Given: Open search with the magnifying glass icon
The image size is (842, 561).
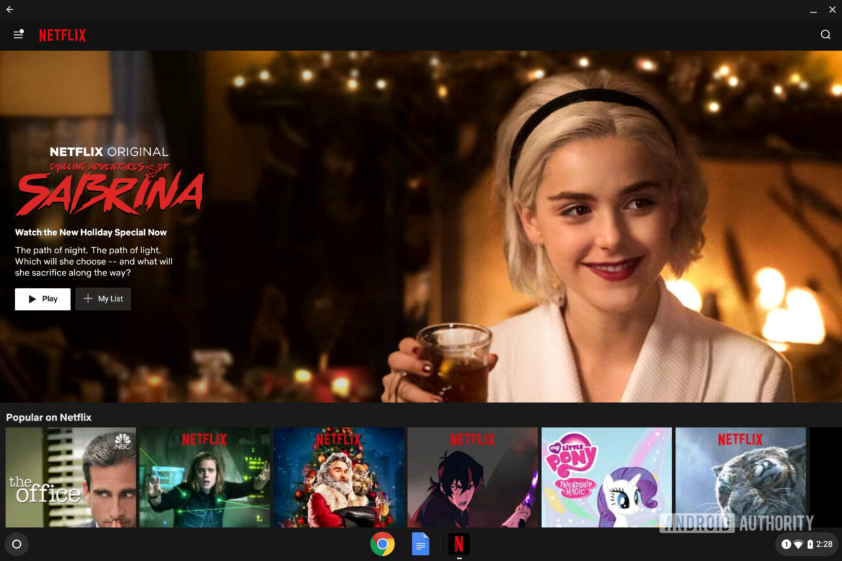Looking at the screenshot, I should pos(825,34).
